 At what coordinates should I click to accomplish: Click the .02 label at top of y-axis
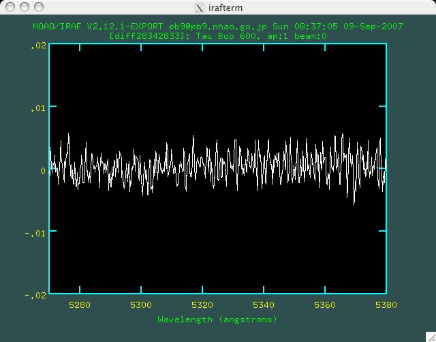click(x=38, y=45)
